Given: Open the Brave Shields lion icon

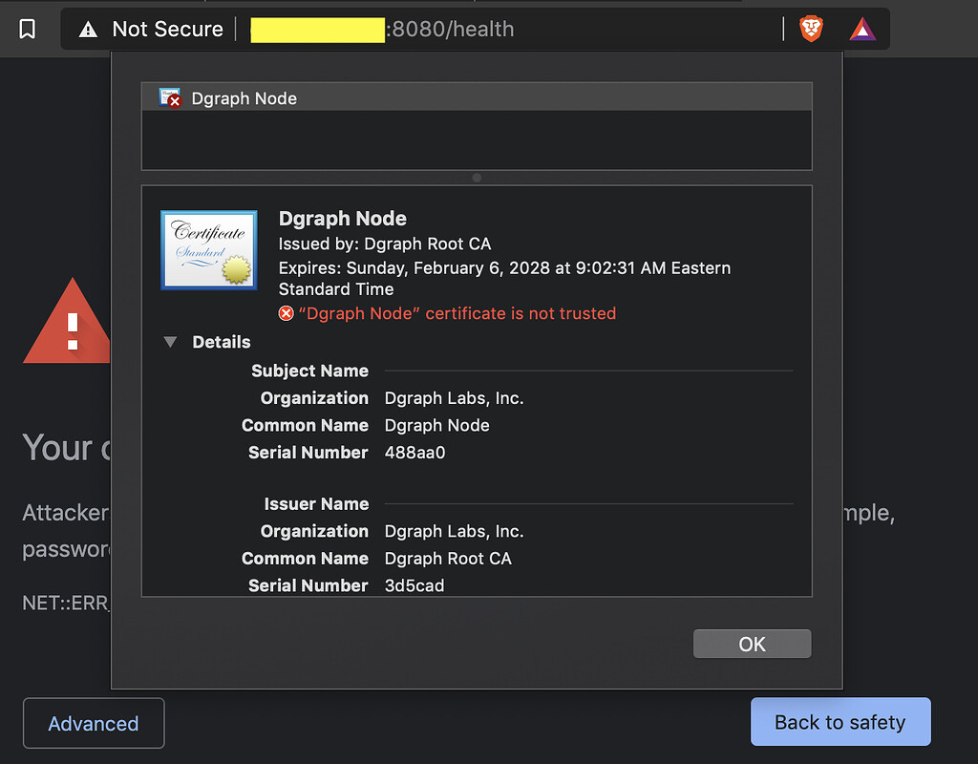Looking at the screenshot, I should (x=810, y=29).
